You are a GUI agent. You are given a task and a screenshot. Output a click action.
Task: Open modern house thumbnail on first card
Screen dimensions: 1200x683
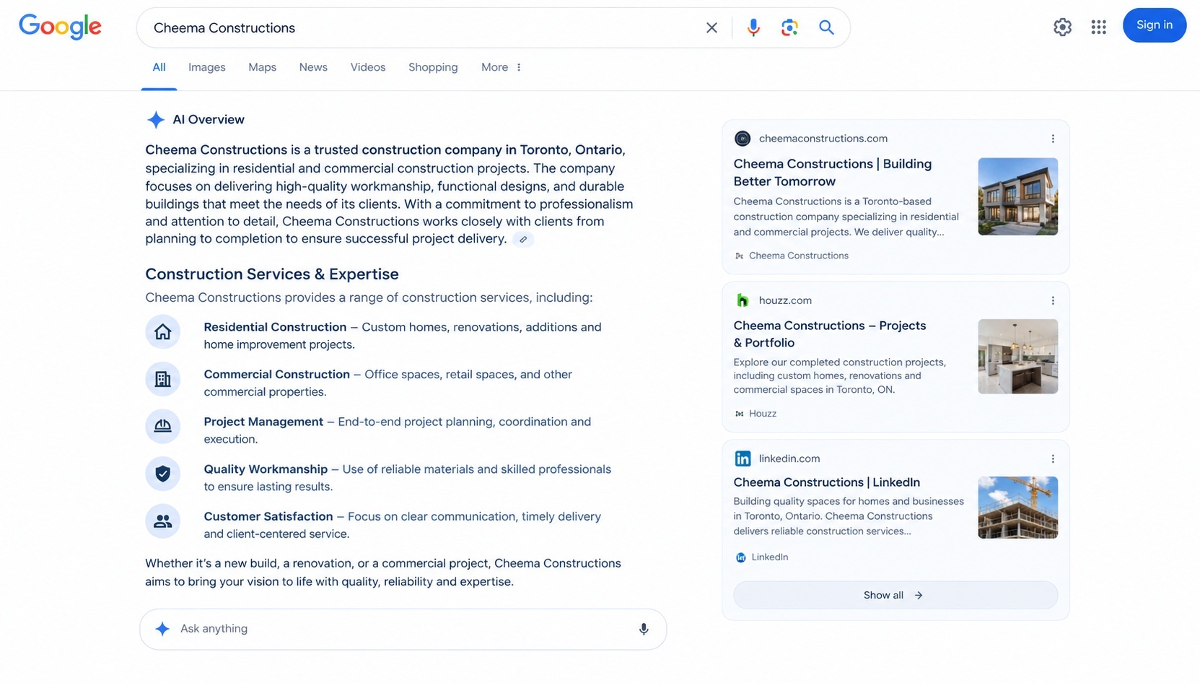point(1017,196)
